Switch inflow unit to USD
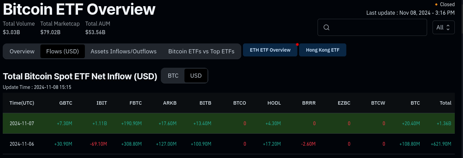Viewport: 463px width, 158px height. (x=196, y=76)
